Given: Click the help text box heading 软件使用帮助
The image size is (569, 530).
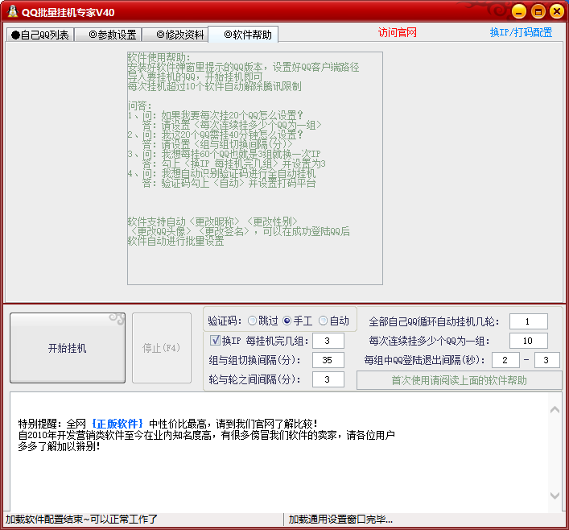Looking at the screenshot, I should 159,57.
